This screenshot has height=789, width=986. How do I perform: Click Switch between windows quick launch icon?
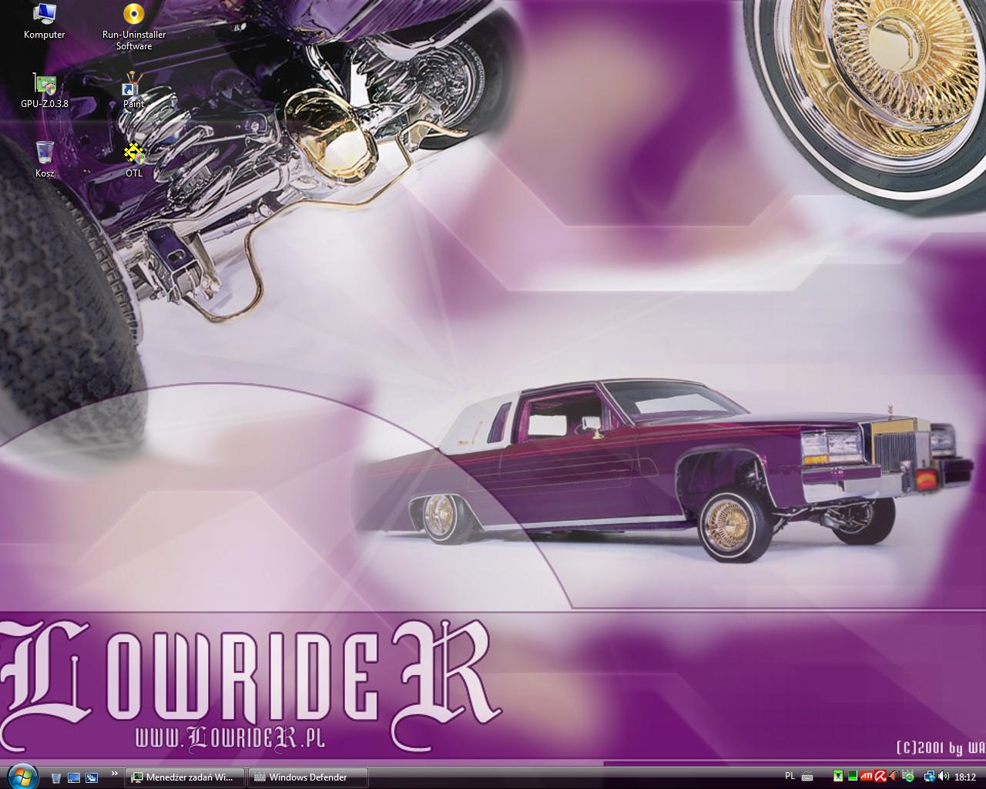(x=92, y=777)
